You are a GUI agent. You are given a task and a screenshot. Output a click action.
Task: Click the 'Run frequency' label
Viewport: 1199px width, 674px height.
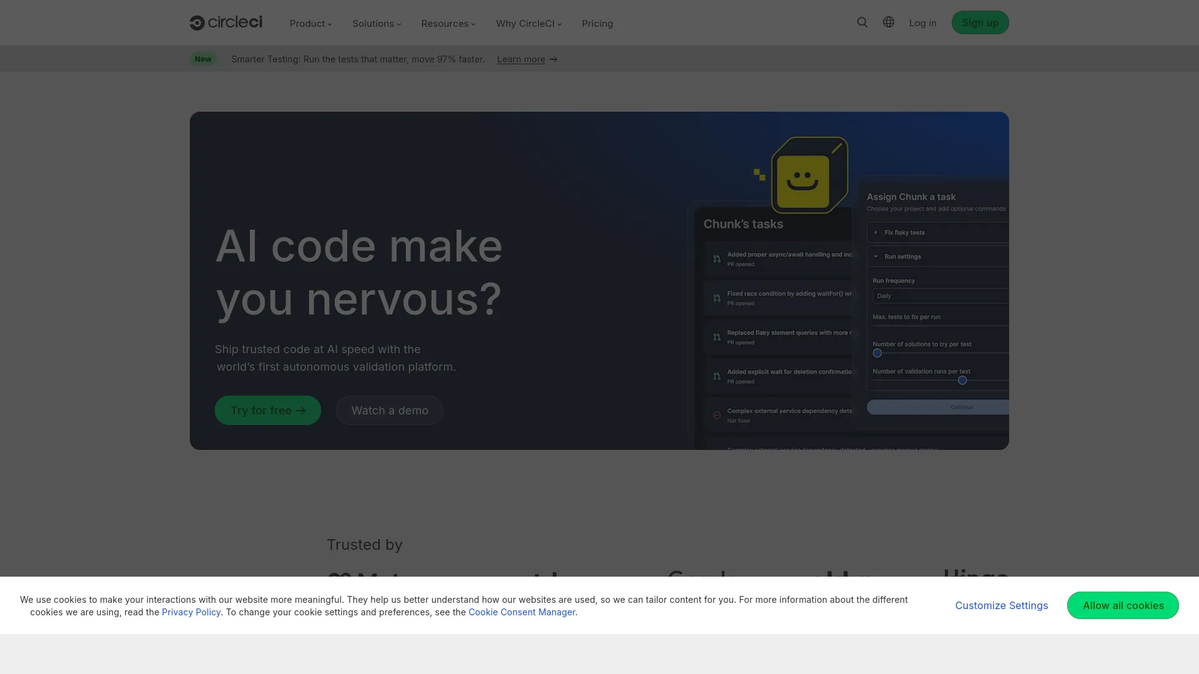[894, 281]
